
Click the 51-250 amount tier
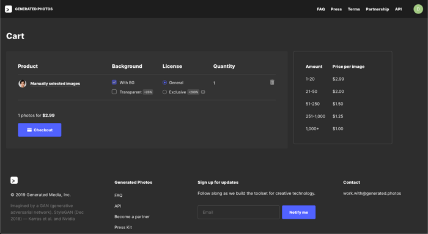(312, 104)
